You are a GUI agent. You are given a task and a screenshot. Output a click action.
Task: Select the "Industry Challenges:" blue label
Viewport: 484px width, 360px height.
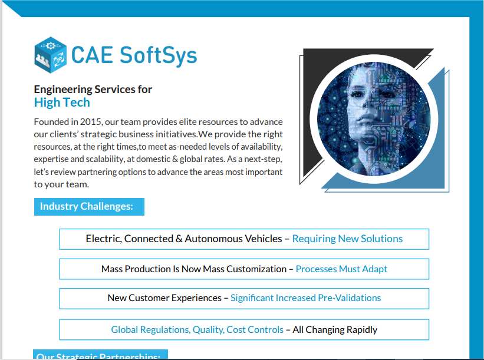click(88, 206)
